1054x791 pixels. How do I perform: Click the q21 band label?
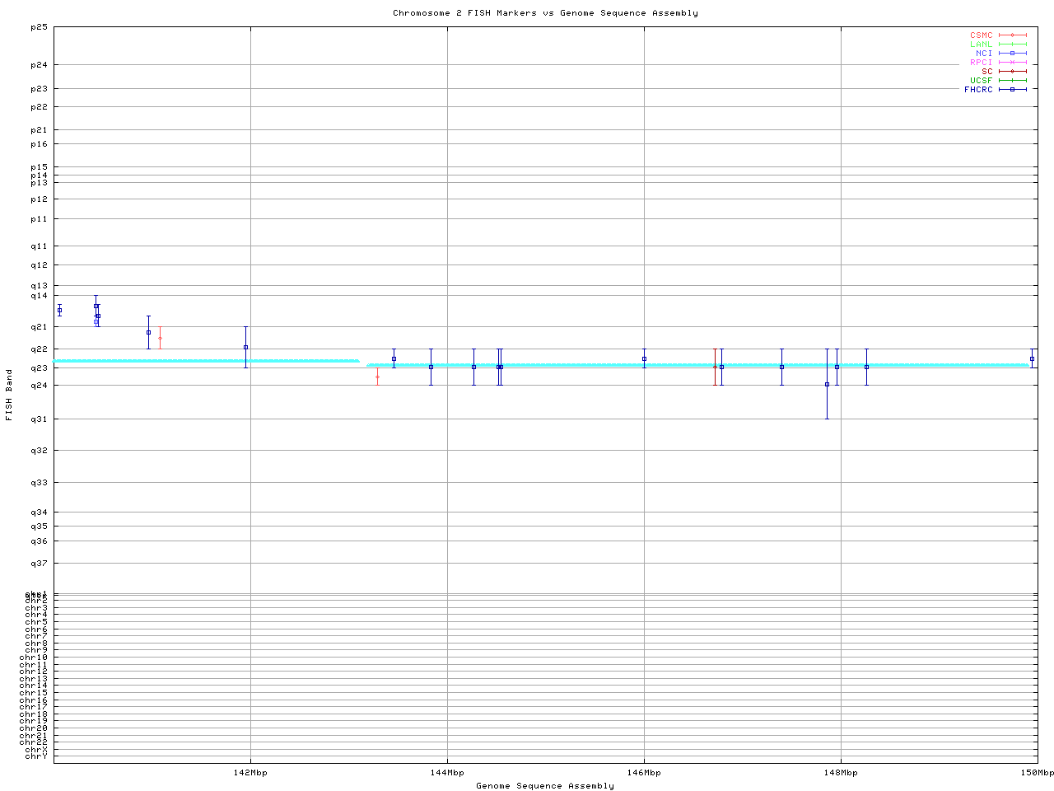(39, 327)
